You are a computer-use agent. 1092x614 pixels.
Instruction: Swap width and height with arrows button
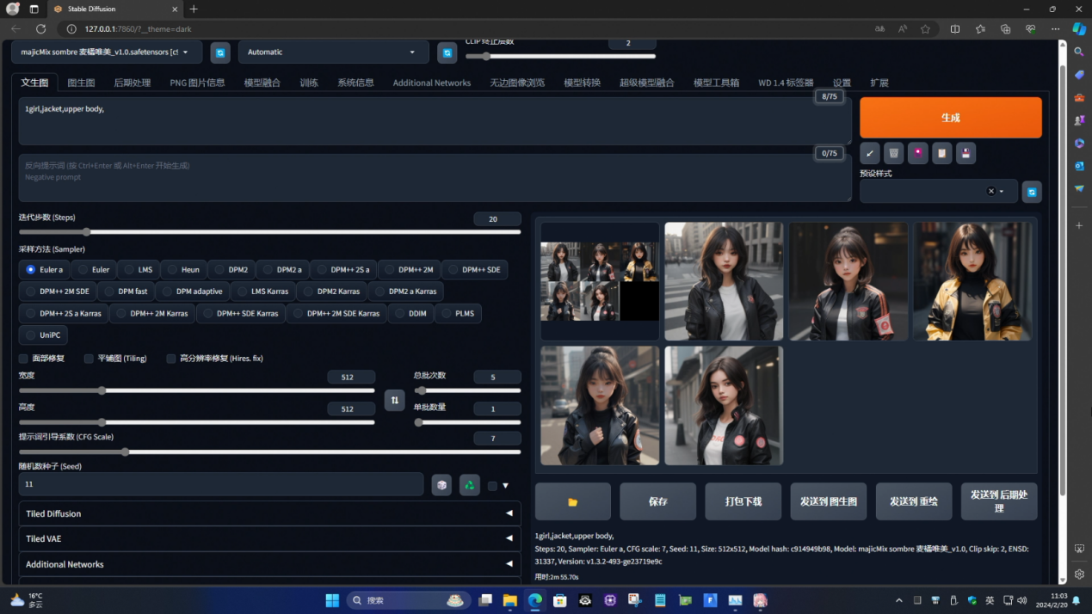click(x=394, y=400)
